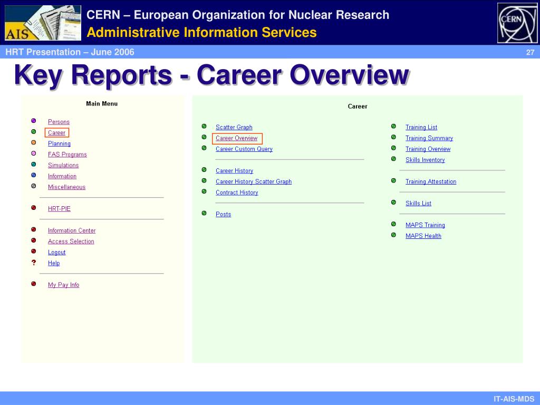Image resolution: width=540 pixels, height=405 pixels.
Task: Click the green bullet beside Training Summary
Action: pos(393,137)
